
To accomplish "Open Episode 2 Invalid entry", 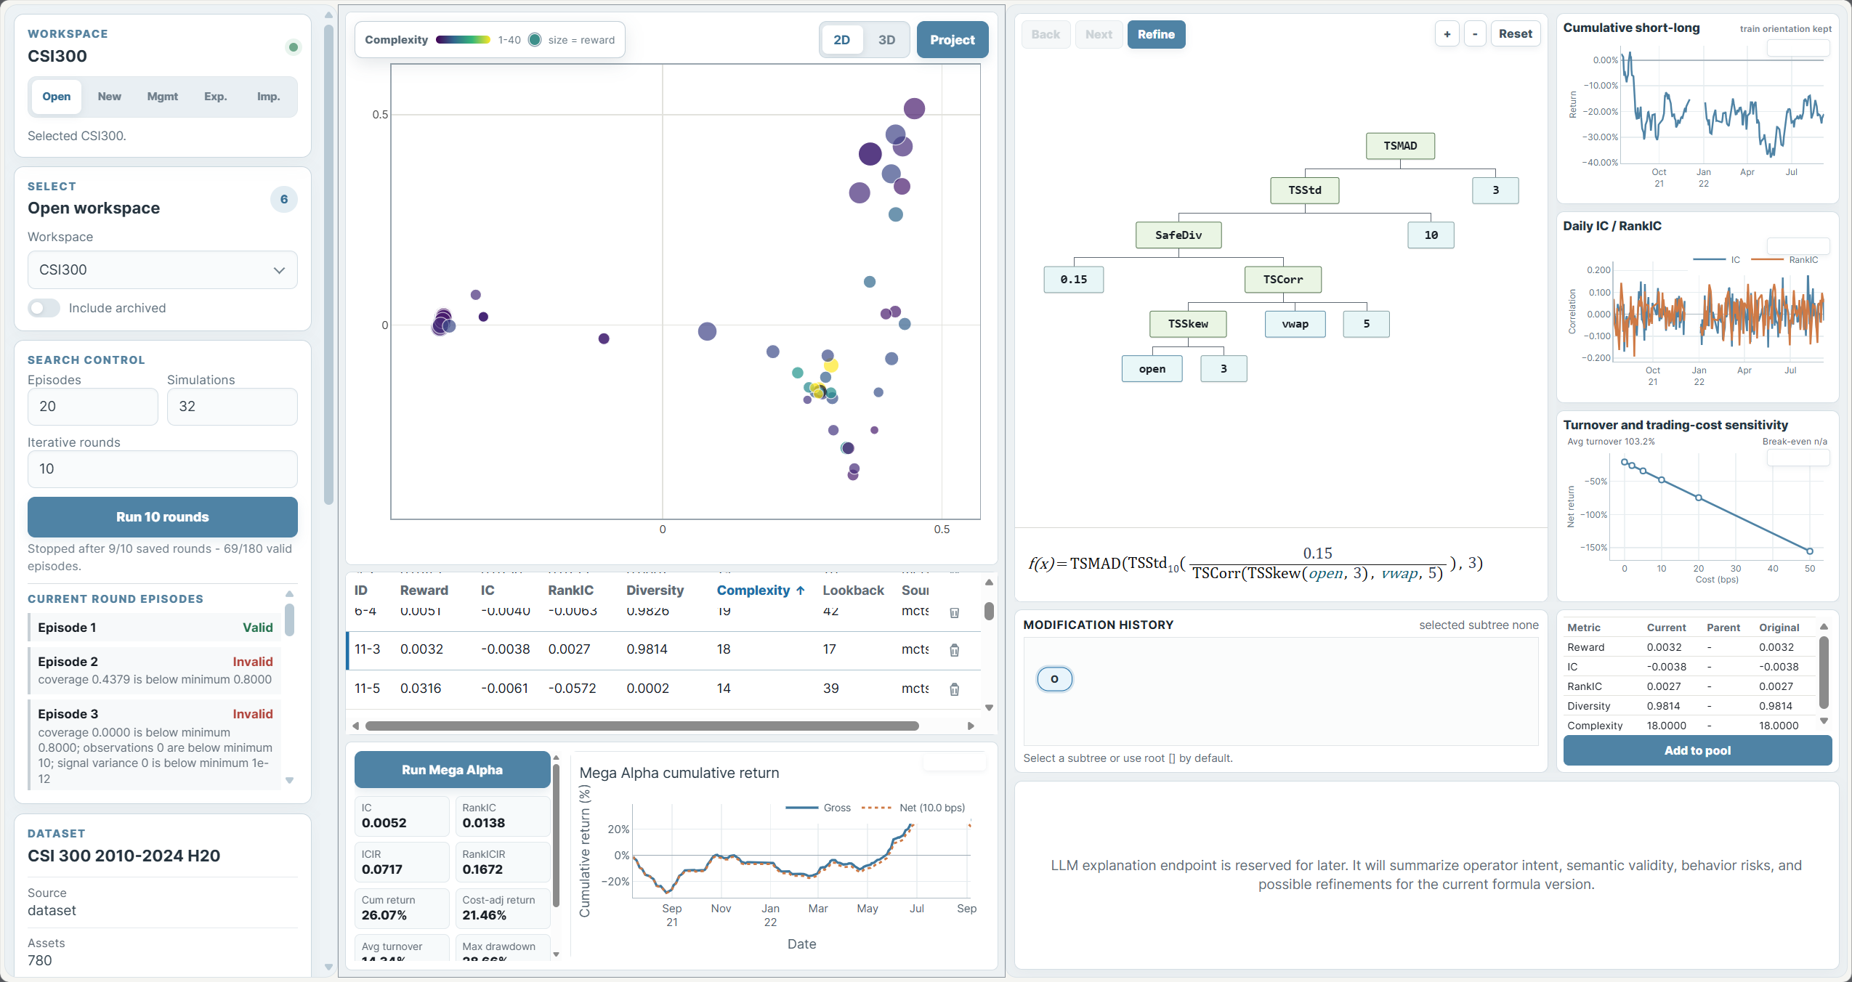I will click(155, 670).
